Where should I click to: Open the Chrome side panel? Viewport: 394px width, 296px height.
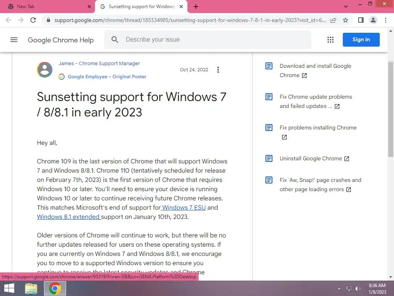pos(361,20)
